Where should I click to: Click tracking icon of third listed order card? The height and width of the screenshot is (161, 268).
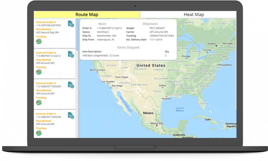pyautogui.click(x=39, y=103)
